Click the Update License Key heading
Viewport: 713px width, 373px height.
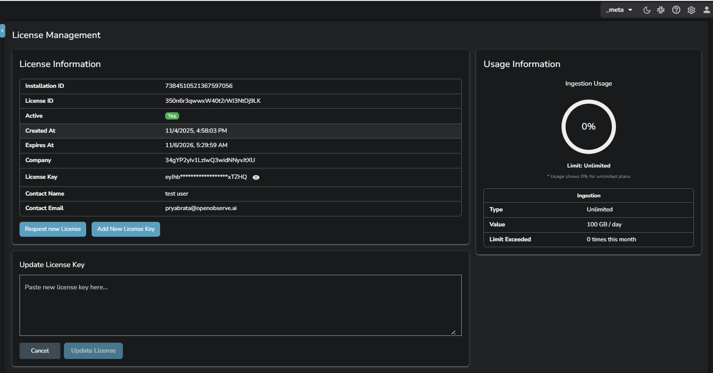click(x=52, y=265)
